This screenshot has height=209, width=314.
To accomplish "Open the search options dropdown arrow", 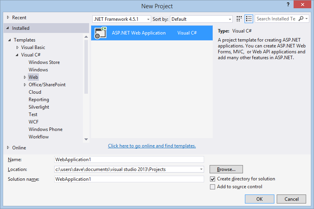I will point(307,18).
